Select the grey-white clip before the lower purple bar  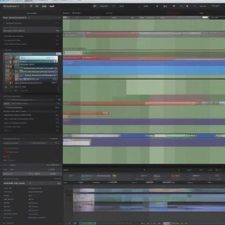77,142
